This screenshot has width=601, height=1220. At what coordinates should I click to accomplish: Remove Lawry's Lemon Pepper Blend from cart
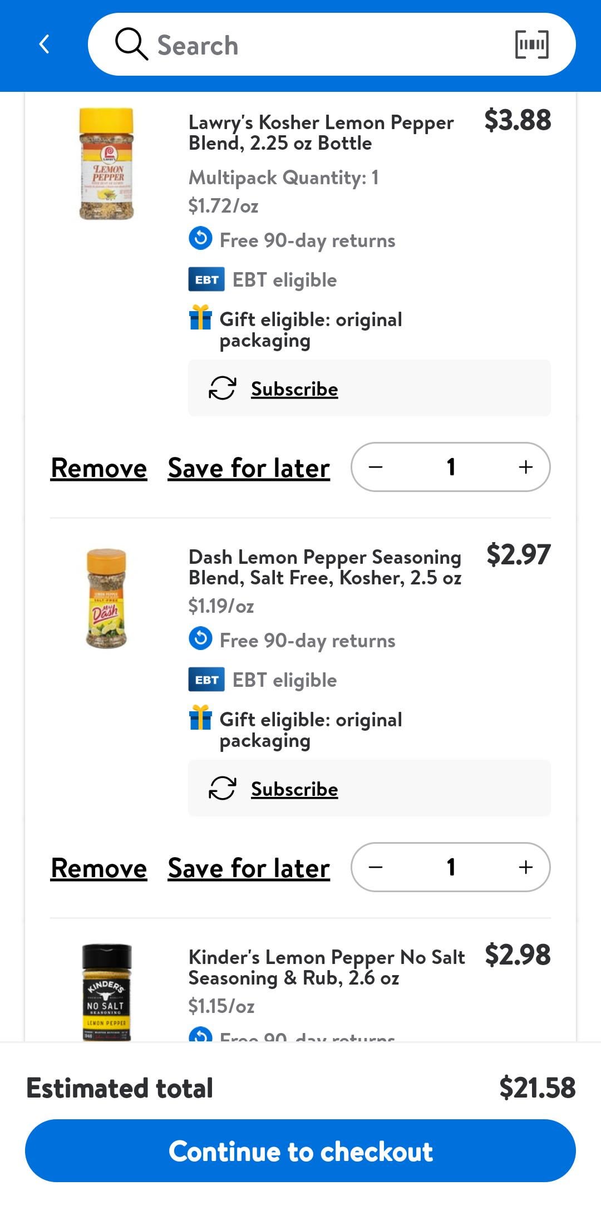99,468
